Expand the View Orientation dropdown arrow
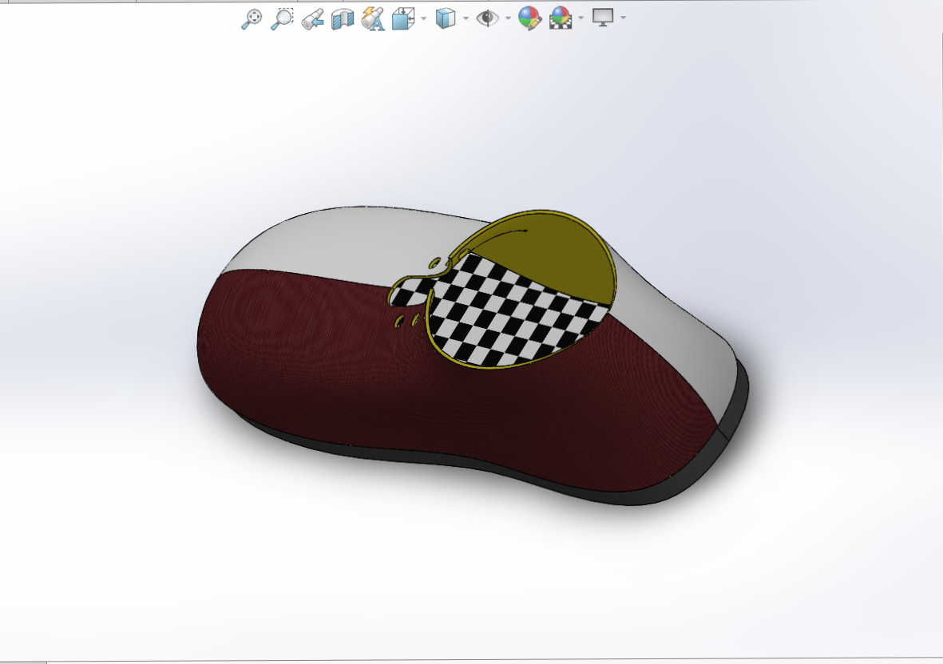This screenshot has height=664, width=943. (424, 18)
